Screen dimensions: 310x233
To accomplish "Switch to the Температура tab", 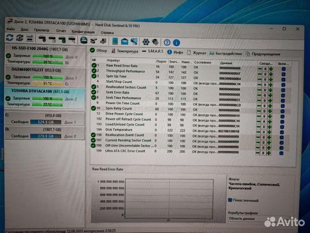I will click(125, 51).
